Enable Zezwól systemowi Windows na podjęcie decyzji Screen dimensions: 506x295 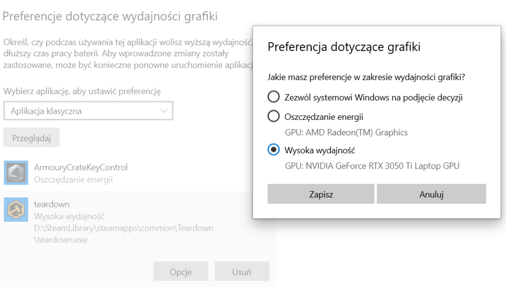(273, 97)
